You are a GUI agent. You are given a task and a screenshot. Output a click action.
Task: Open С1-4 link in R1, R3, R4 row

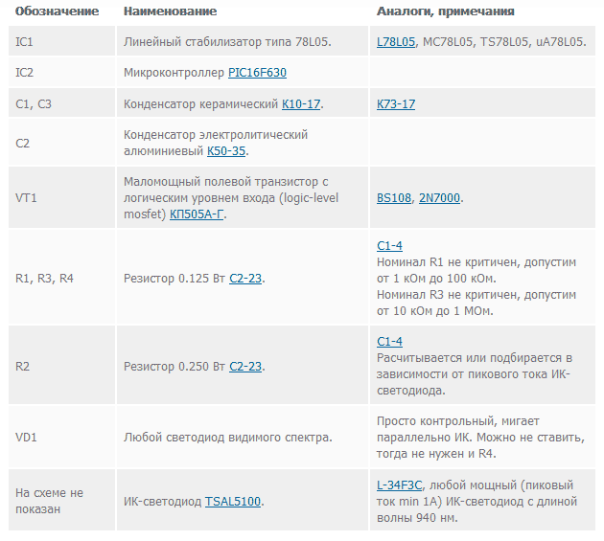(390, 246)
